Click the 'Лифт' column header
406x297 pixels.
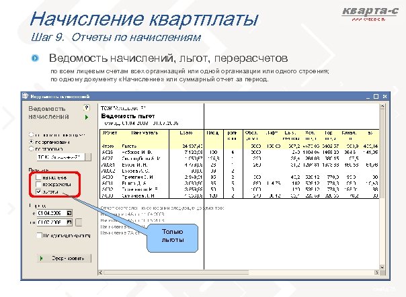[272, 133]
